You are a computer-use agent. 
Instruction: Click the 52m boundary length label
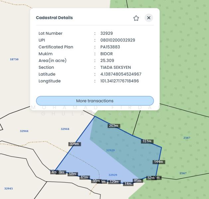pyautogui.click(x=151, y=178)
